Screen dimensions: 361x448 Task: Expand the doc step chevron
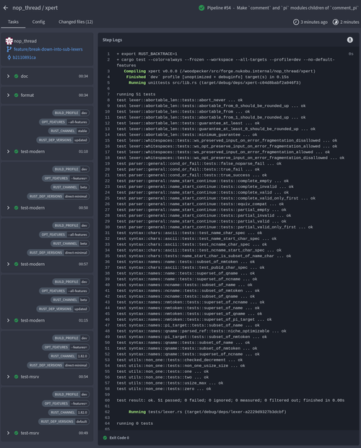pyautogui.click(x=8, y=77)
